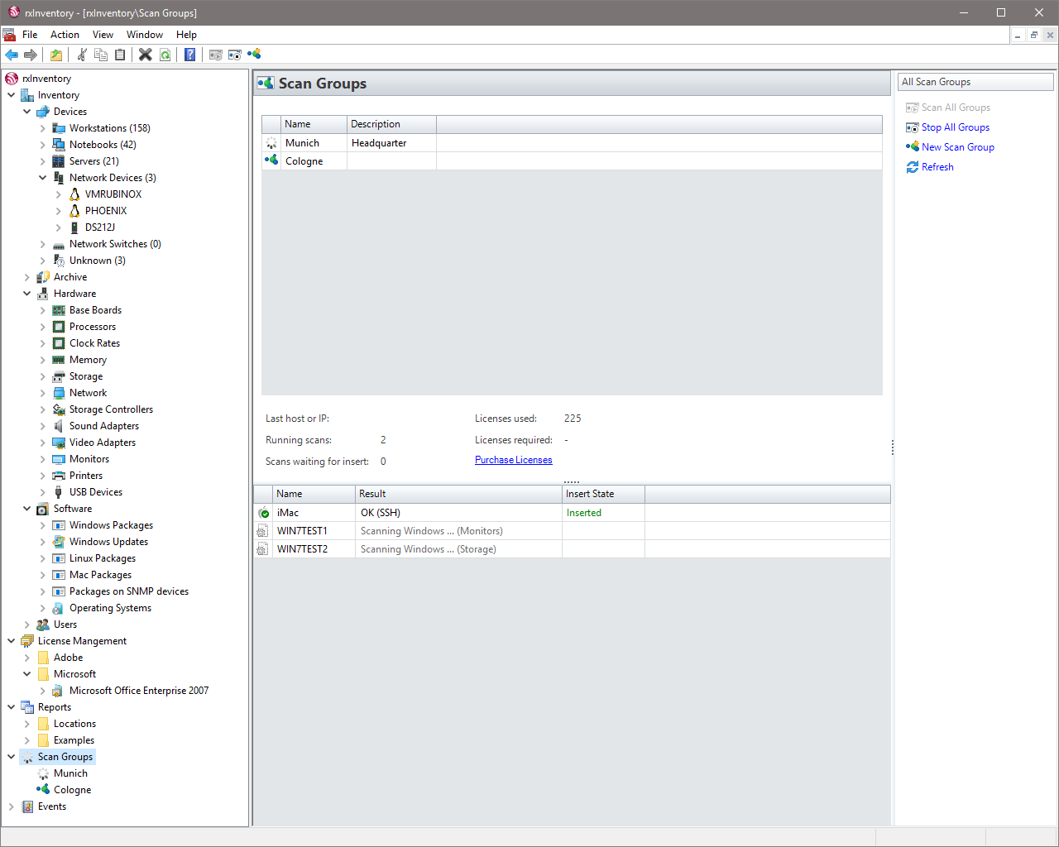Click the Delete X toolbar icon
This screenshot has height=847, width=1059.
click(146, 55)
